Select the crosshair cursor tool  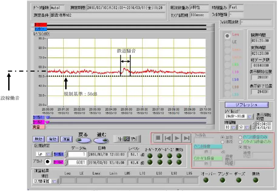tap(120, 139)
